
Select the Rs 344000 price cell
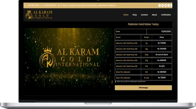click(x=162, y=49)
